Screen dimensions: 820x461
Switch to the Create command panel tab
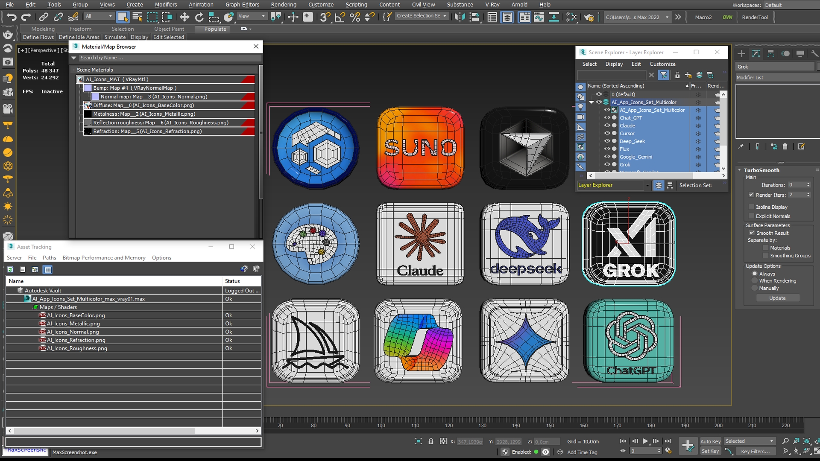click(x=741, y=53)
